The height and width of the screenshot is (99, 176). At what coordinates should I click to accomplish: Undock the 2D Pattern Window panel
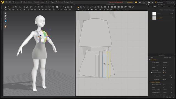pyautogui.click(x=147, y=5)
